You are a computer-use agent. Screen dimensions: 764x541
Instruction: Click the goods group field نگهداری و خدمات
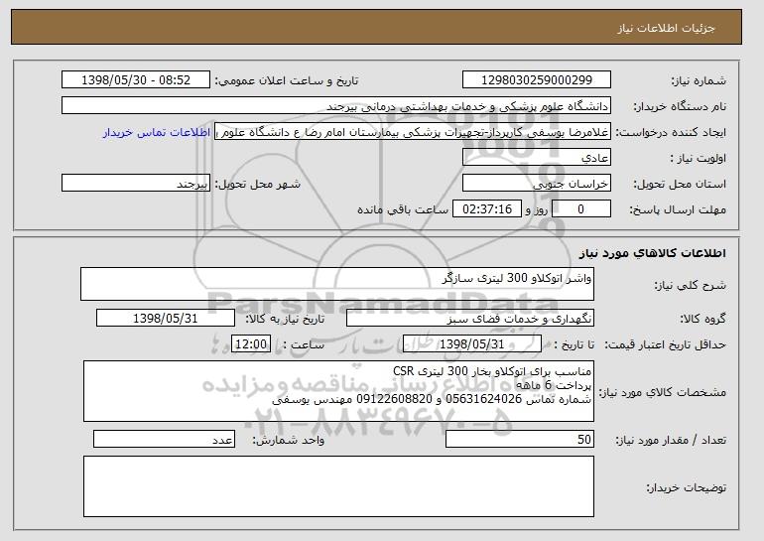click(x=470, y=319)
